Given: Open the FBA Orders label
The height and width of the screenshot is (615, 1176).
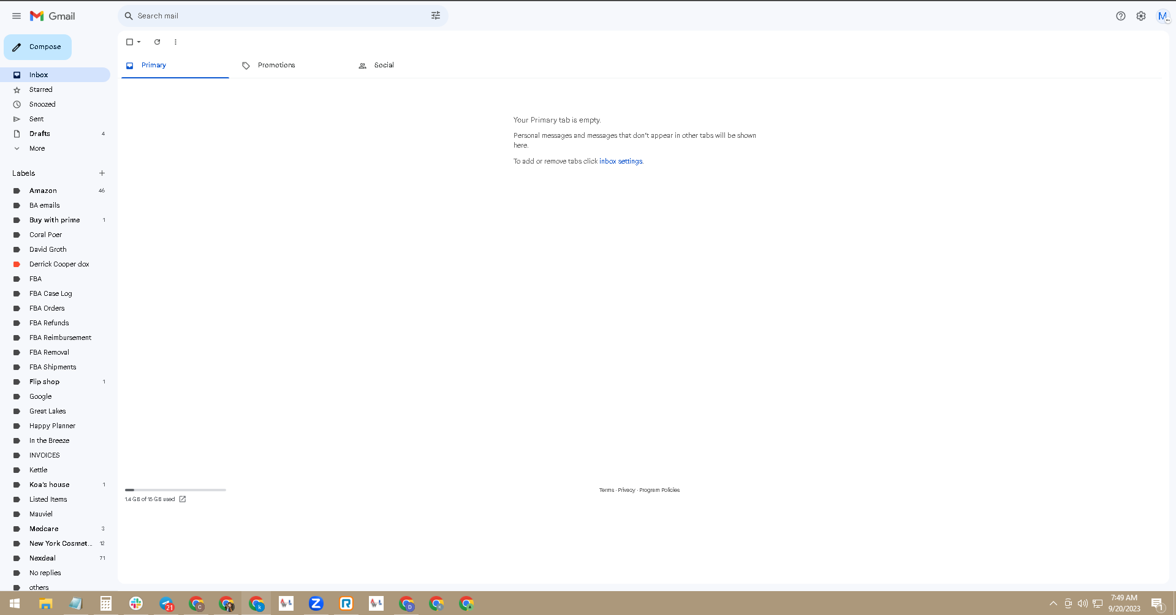Looking at the screenshot, I should 55,308.
